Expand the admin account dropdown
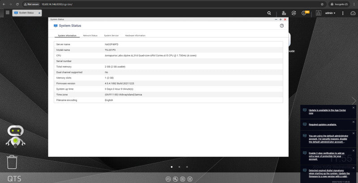 tap(330, 13)
